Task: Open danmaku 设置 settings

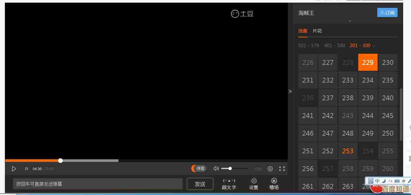Action: (x=253, y=184)
